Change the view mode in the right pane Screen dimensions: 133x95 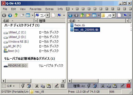click(94, 15)
